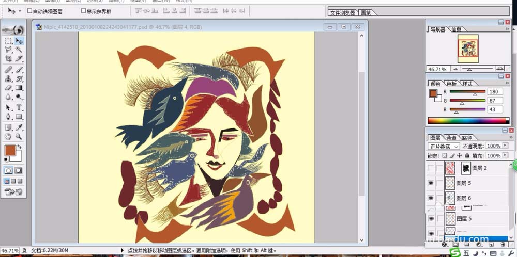Select the Notes tool
Screen dimensions: 517x257
pyautogui.click(x=8, y=127)
